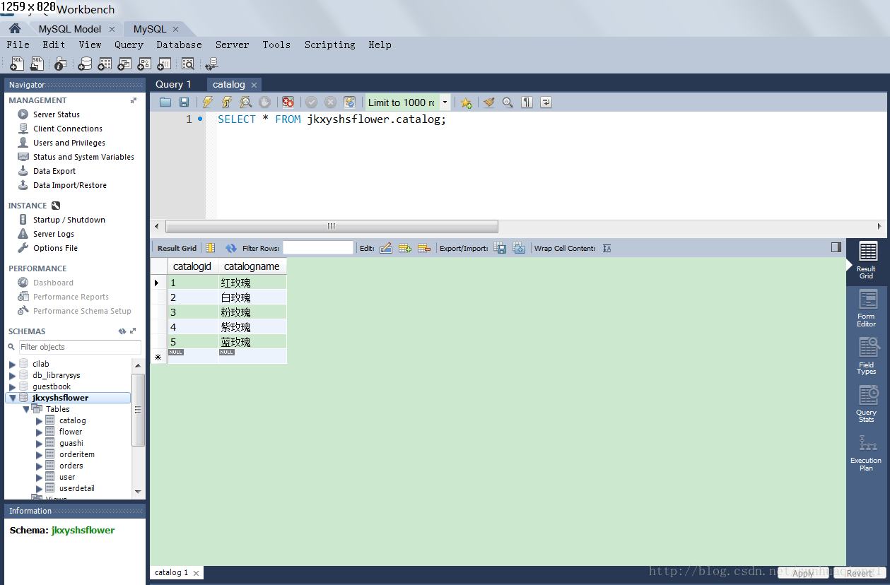Toggle the result side panel visibility
The image size is (890, 585).
(836, 247)
